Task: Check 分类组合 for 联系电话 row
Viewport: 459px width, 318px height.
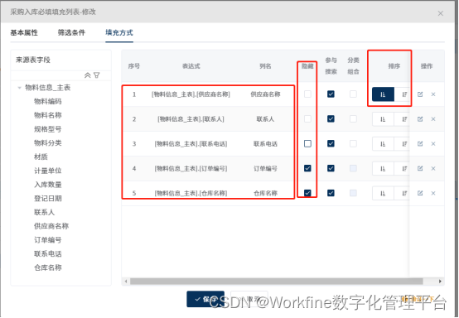Action: pos(353,143)
